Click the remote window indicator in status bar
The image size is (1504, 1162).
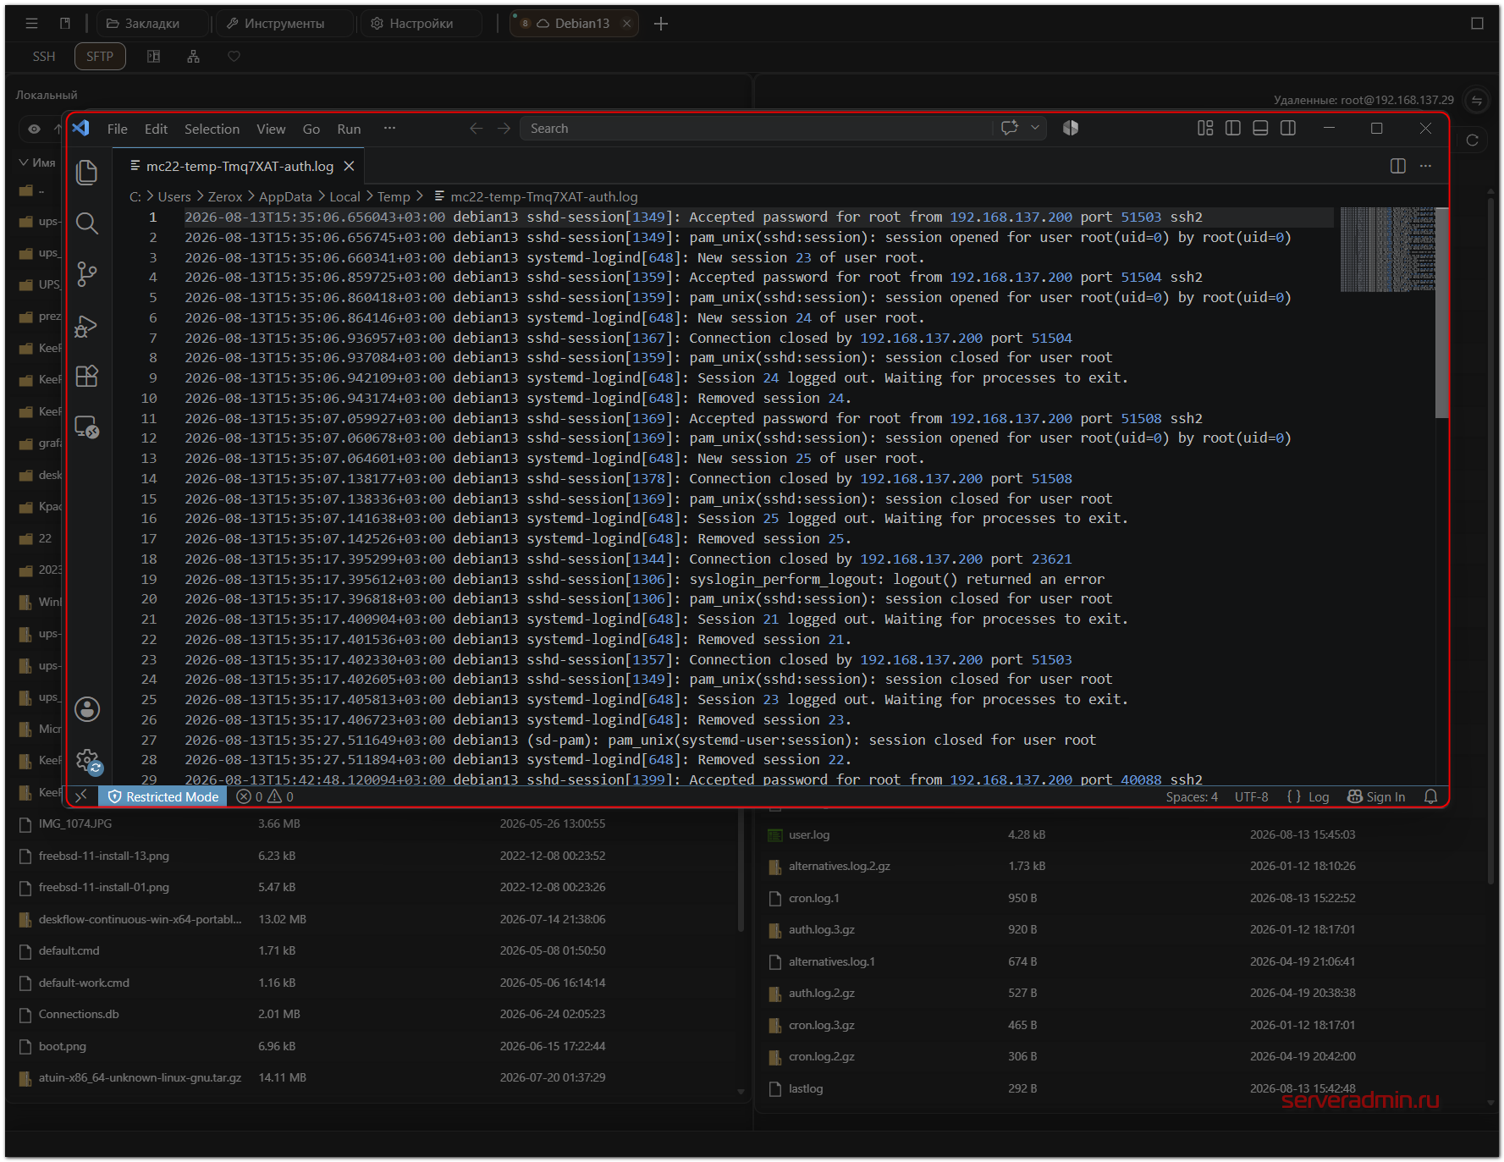pos(82,796)
